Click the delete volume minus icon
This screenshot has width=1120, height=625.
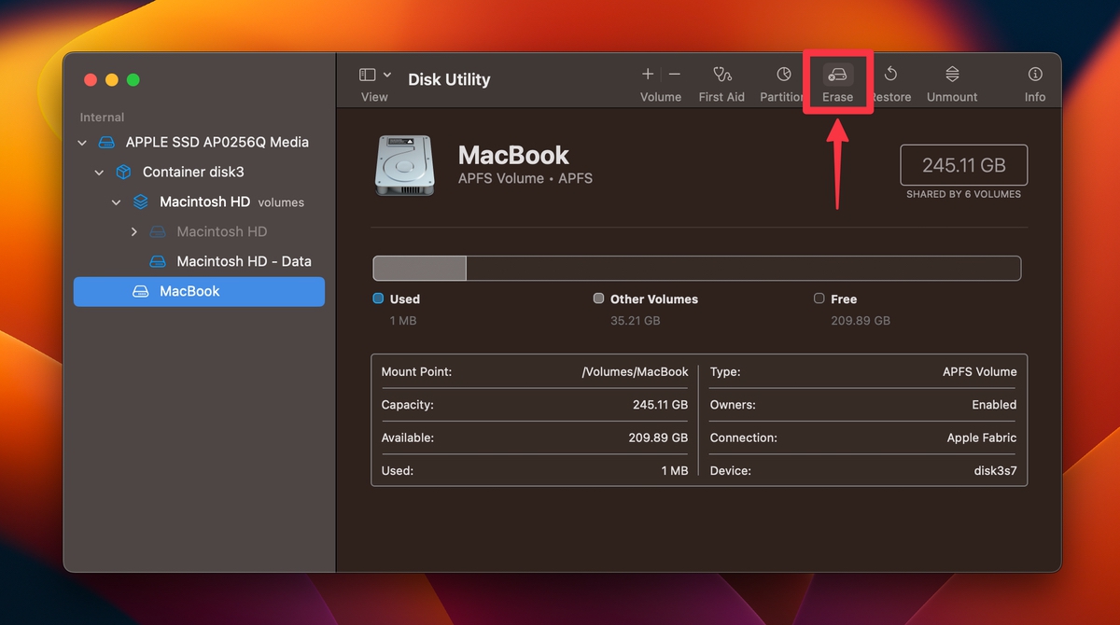[673, 73]
